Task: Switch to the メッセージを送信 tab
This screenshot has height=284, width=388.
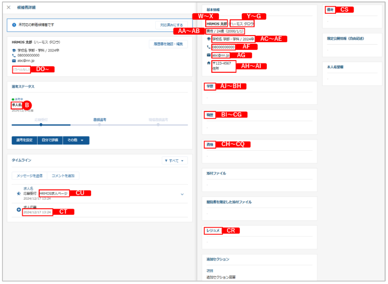Action: pos(30,176)
